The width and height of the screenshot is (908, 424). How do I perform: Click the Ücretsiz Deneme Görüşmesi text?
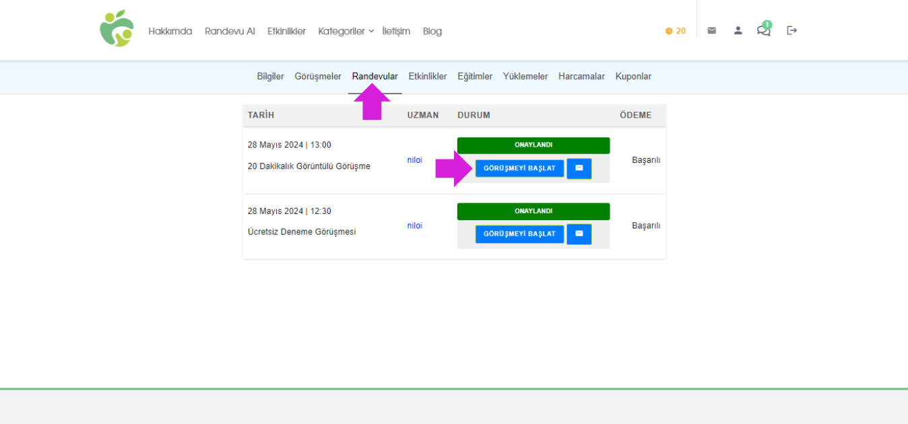302,232
